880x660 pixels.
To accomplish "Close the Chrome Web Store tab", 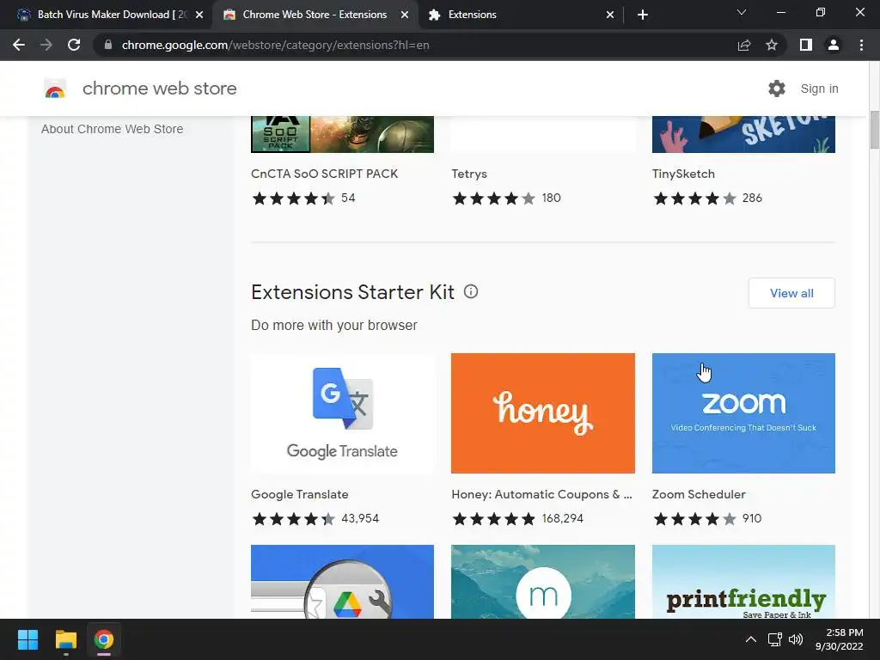I will click(x=405, y=15).
